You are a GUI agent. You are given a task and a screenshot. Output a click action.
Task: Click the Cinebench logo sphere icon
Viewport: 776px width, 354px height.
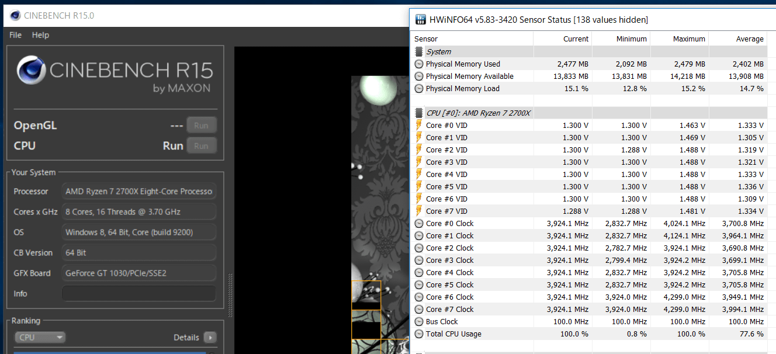31,70
